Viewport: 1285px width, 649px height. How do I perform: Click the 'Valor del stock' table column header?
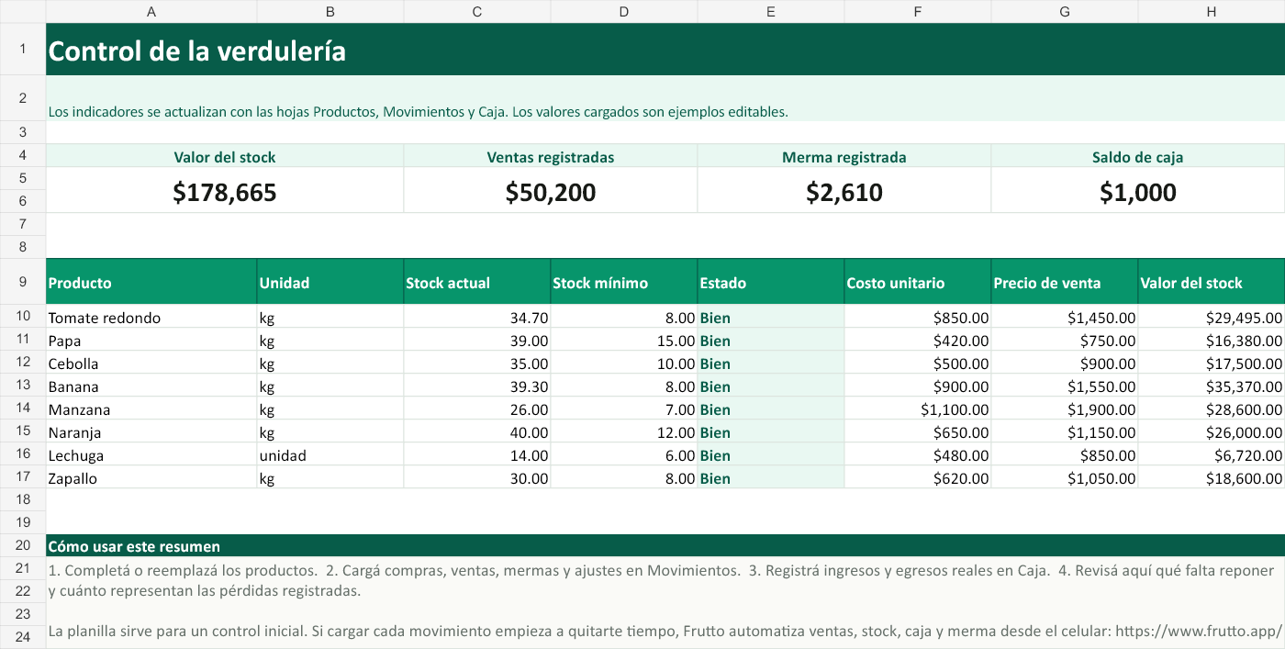click(1212, 282)
